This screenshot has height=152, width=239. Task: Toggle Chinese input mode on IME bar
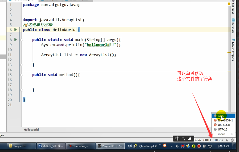pos(177,139)
